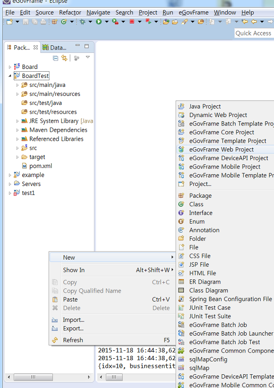Select Class Diagram in submenu
This screenshot has height=388, width=274.
(225, 290)
